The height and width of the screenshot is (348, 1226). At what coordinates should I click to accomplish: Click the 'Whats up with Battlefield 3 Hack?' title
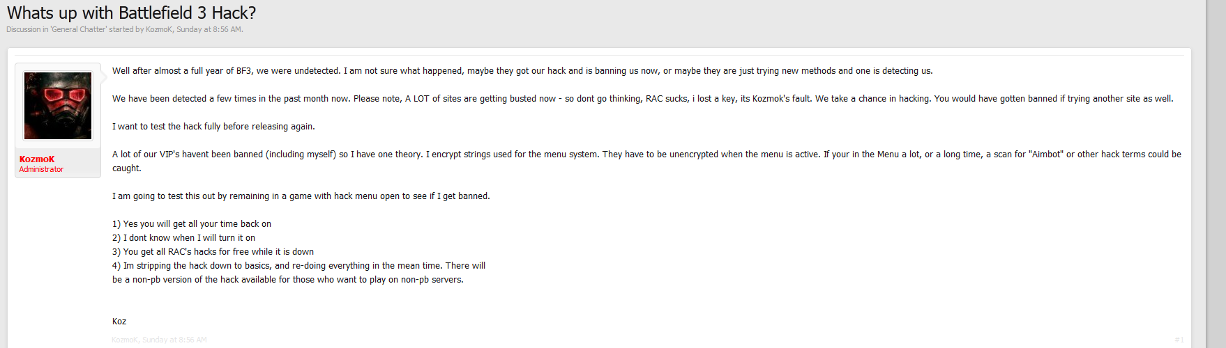coord(131,13)
